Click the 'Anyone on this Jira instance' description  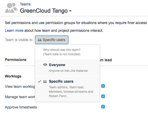pyautogui.click(x=68, y=71)
